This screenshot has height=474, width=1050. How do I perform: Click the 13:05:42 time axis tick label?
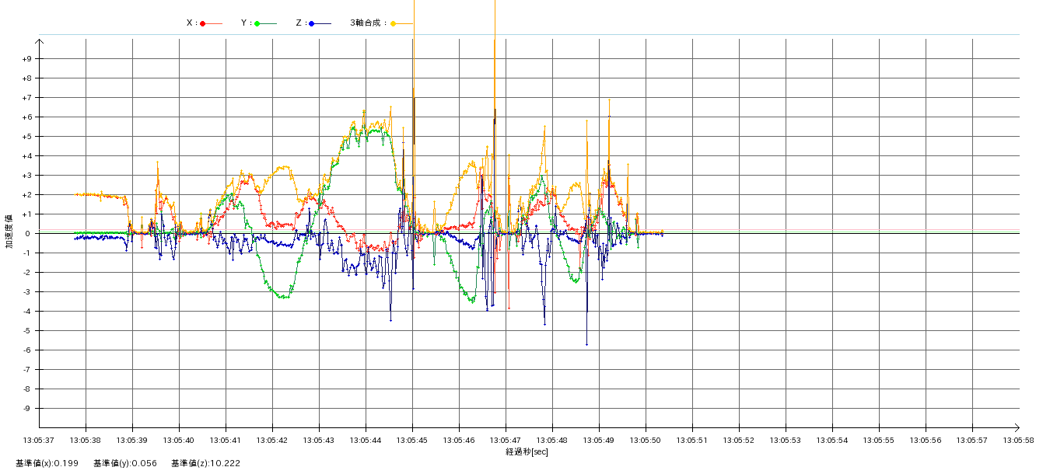(272, 441)
